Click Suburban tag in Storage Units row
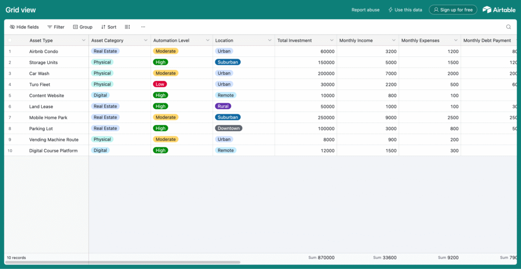The height and width of the screenshot is (269, 521). [227, 62]
